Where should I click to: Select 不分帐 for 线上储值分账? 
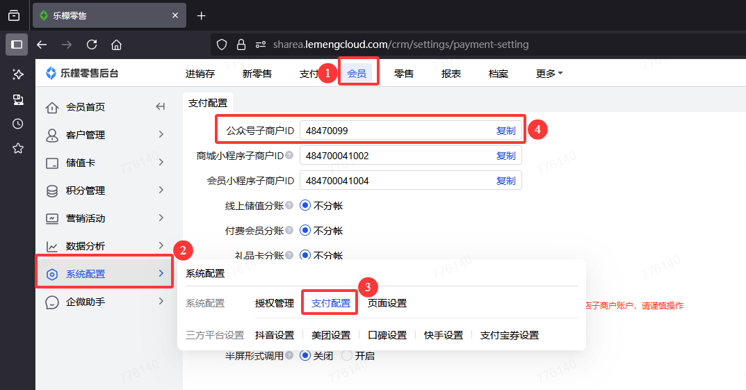click(305, 206)
